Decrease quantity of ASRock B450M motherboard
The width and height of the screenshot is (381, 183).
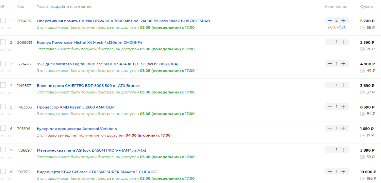329,150
